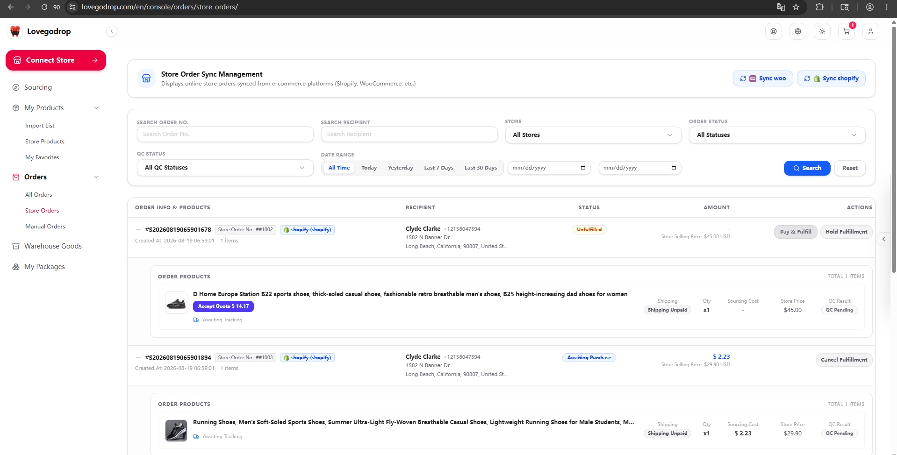
Task: Collapse the left sidebar with chevron
Action: 111,31
